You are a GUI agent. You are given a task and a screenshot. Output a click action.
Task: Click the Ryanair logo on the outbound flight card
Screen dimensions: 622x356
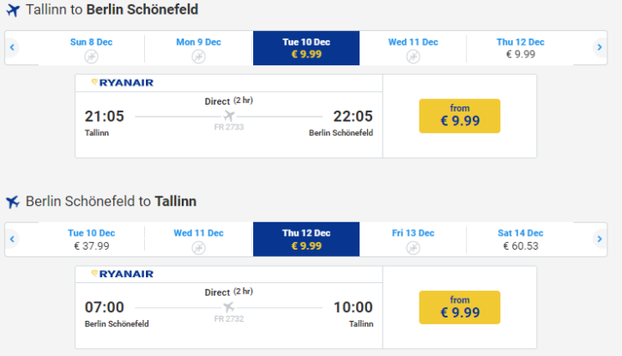pyautogui.click(x=123, y=82)
